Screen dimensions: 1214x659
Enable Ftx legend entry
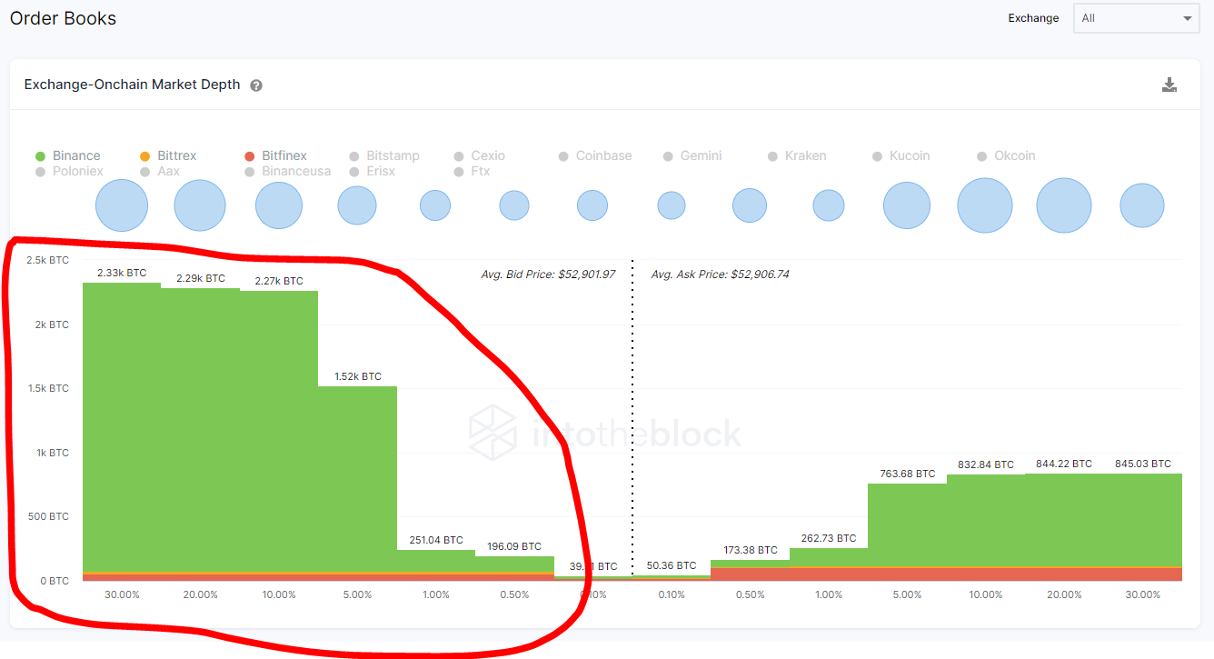click(471, 171)
